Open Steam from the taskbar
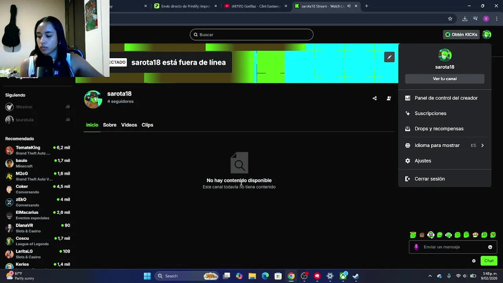This screenshot has width=503, height=283. click(x=356, y=276)
